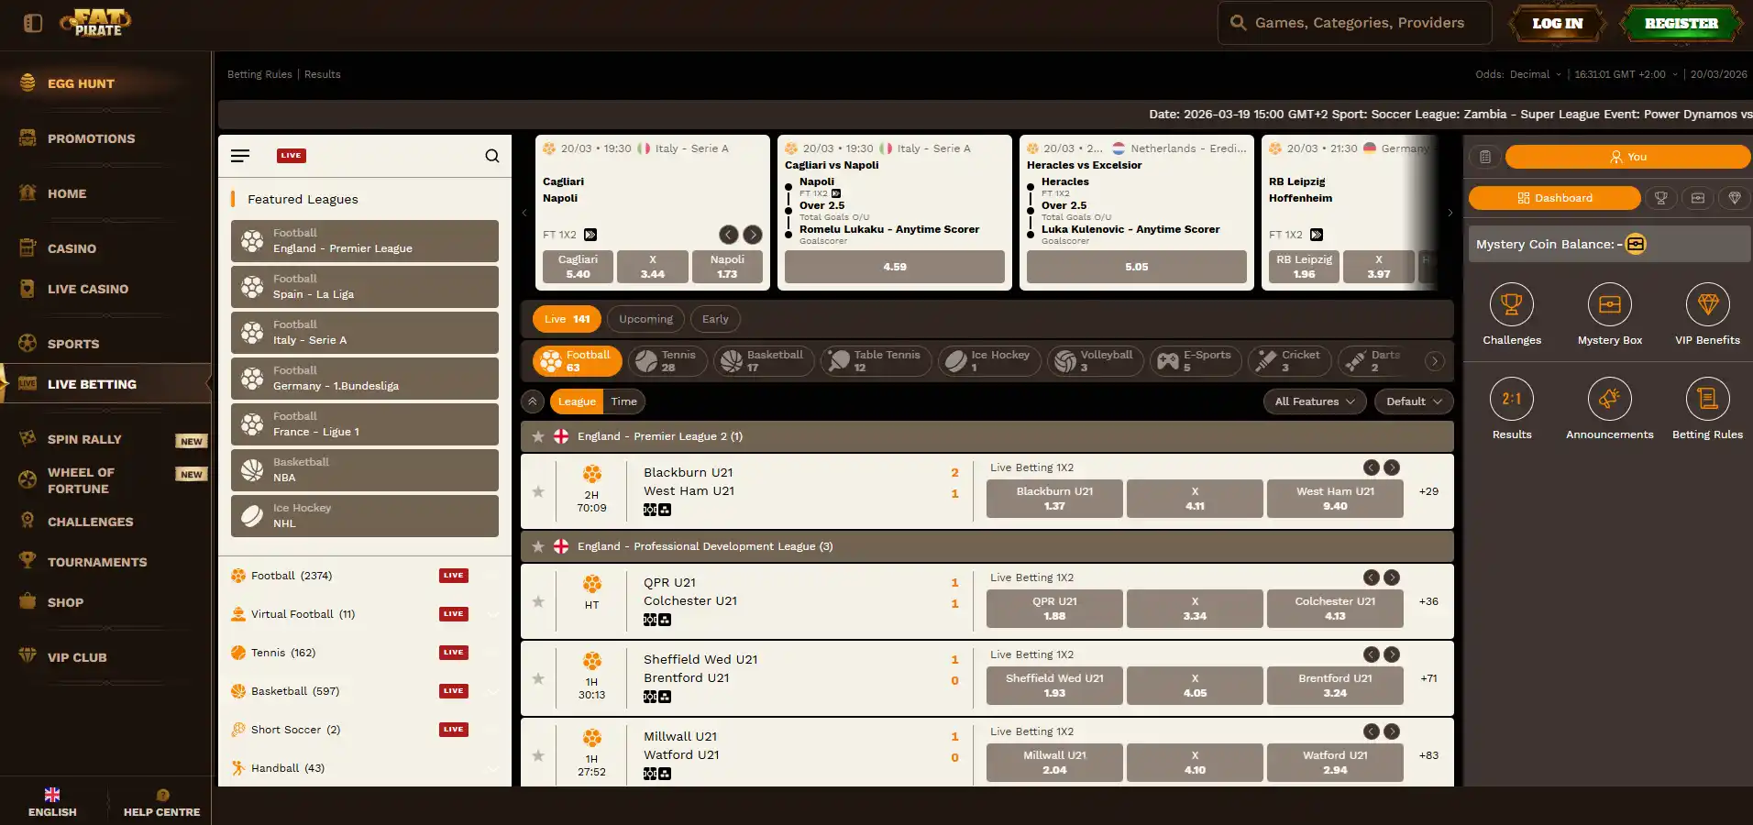Open the Default sort dropdown
1753x825 pixels.
(1414, 401)
